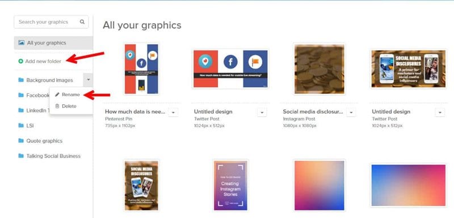Viewport: 454px width, 218px height.
Task: Click the pencil icon next to Rename
Action: 57,95
